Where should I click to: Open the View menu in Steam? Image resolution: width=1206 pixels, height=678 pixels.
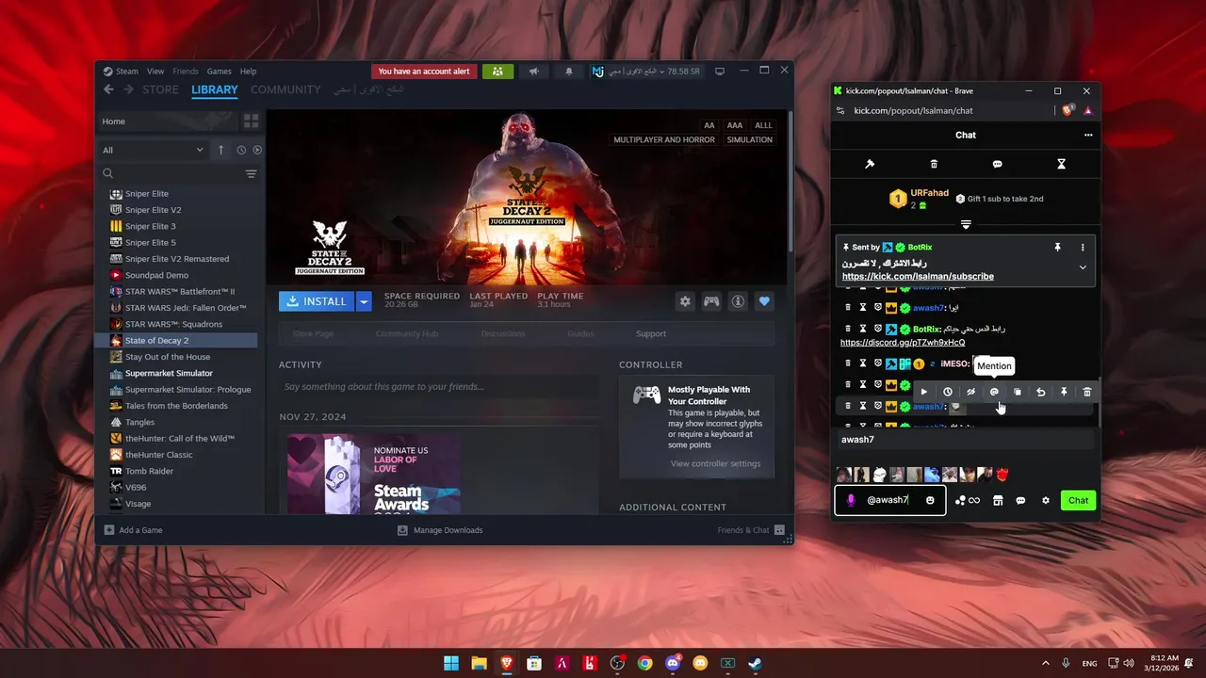(155, 71)
